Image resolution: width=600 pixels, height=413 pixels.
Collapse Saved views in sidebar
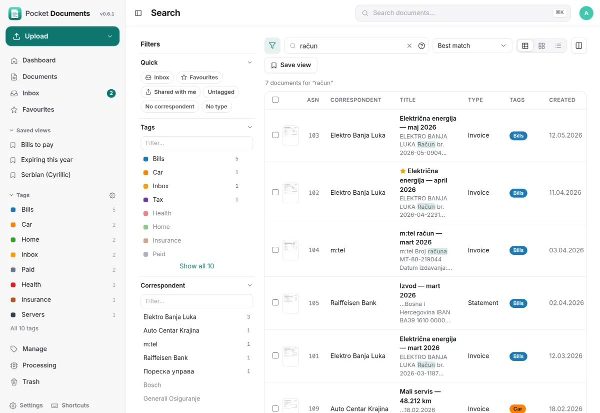pyautogui.click(x=30, y=130)
